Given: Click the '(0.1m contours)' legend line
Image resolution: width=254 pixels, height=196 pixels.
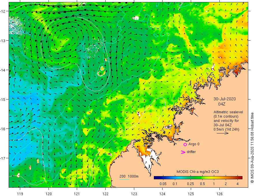Looking at the screenshot, I should (x=226, y=116).
